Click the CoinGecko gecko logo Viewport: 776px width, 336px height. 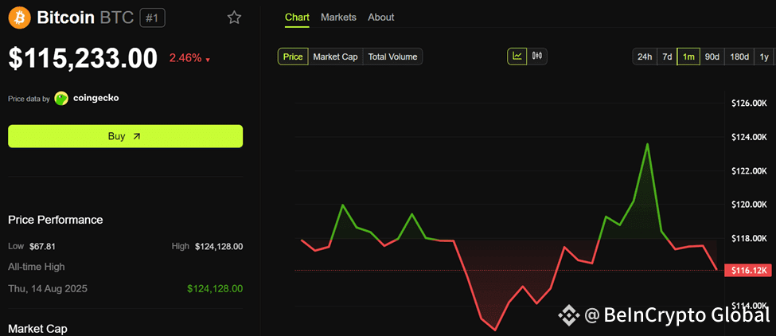click(61, 99)
